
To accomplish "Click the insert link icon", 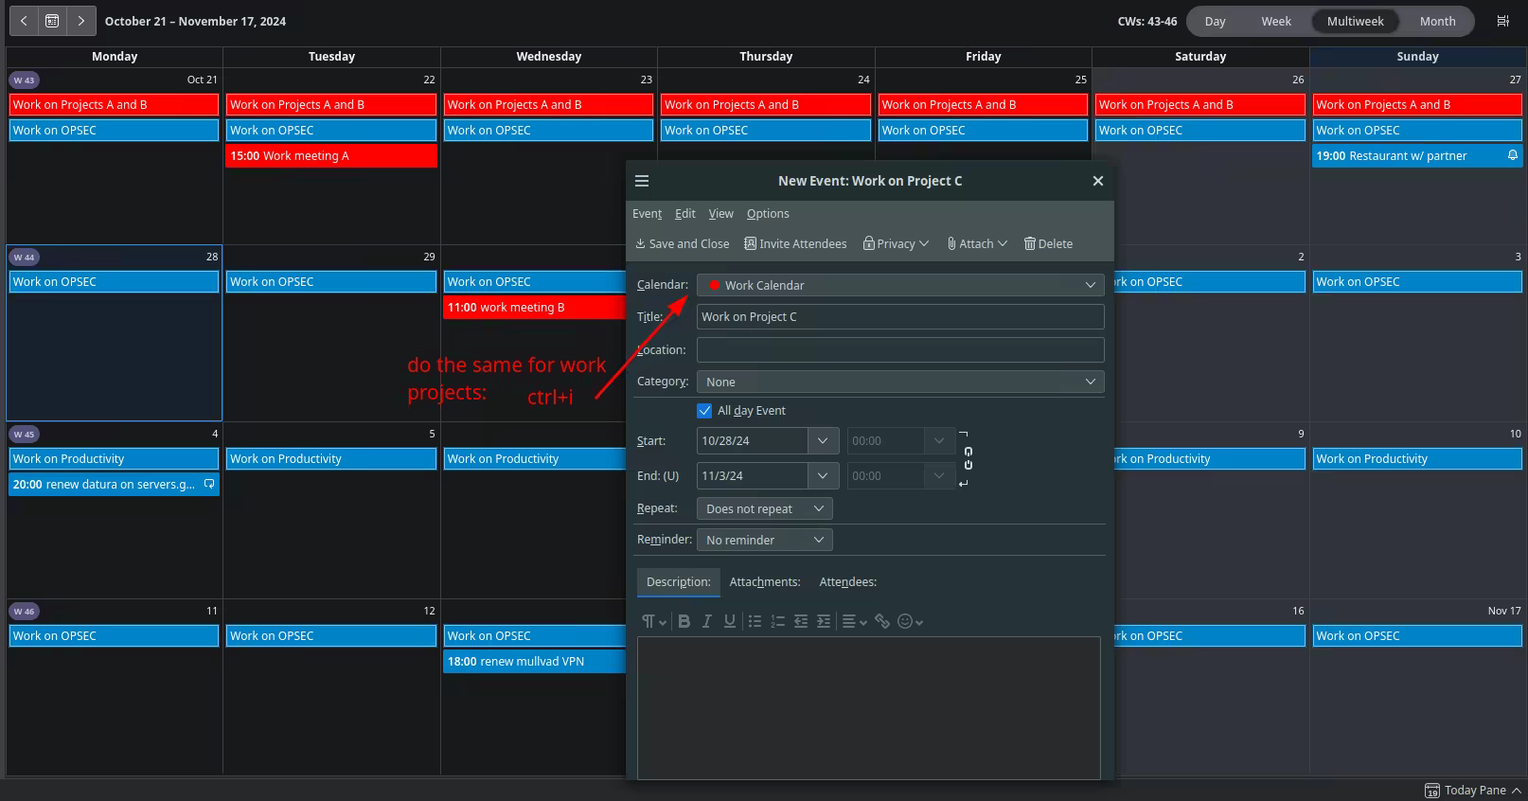I will 882,621.
